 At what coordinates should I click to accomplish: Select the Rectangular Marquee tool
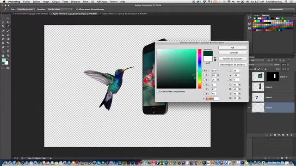pyautogui.click(x=3, y=18)
